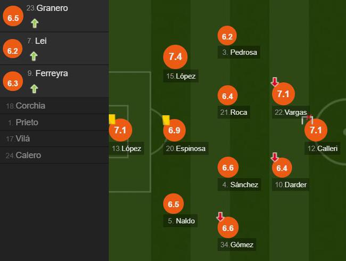Select the 7.4 rating badge of 15. López

point(176,57)
